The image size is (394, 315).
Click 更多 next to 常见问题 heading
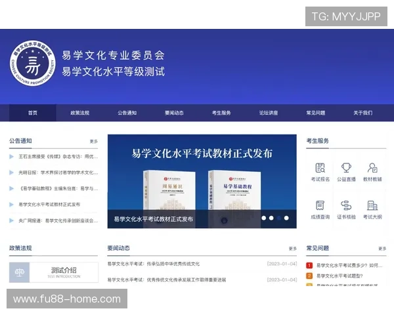click(382, 249)
